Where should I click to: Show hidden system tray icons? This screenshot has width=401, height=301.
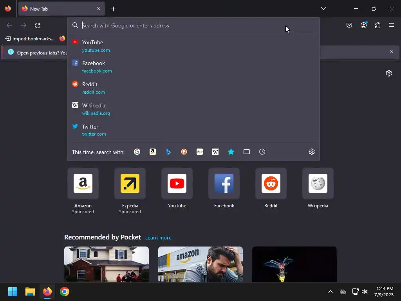pyautogui.click(x=331, y=292)
